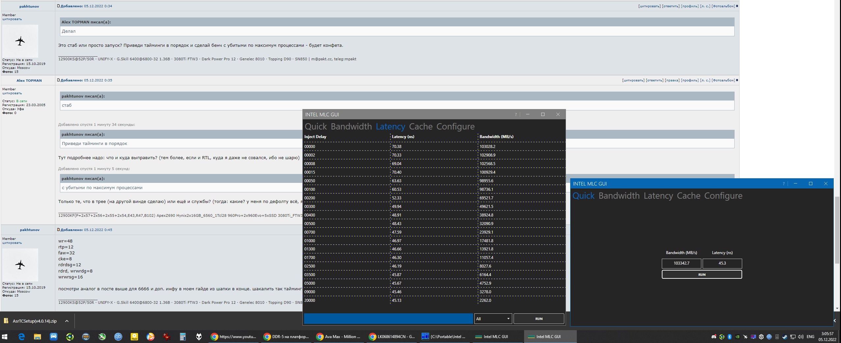Switch to the C:\Portable\Intel taskbar window
841x343 pixels.
point(445,336)
